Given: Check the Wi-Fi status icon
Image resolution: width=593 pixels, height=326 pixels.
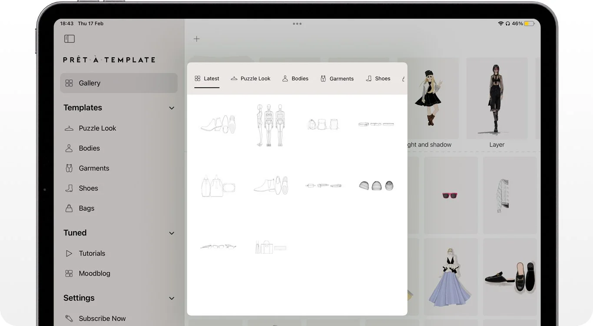Looking at the screenshot, I should point(500,23).
